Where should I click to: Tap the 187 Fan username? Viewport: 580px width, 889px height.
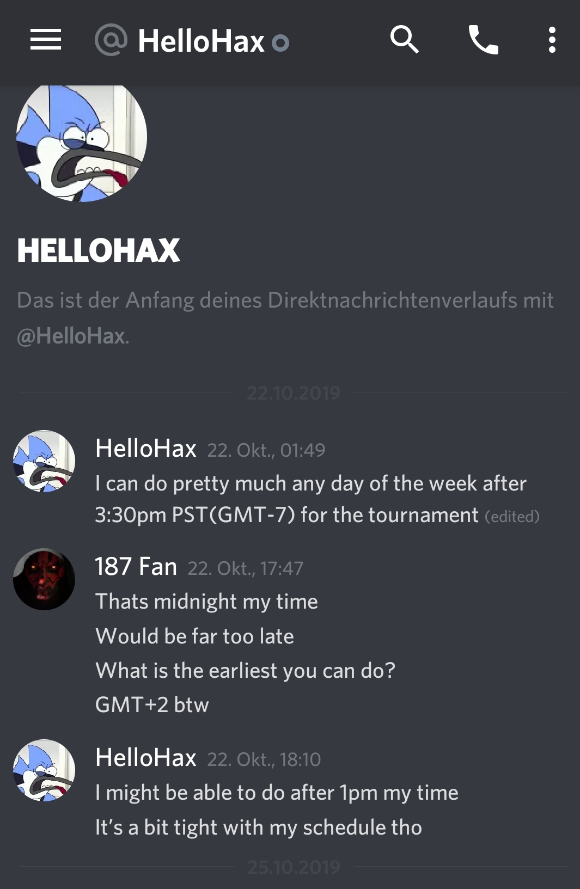(x=136, y=567)
